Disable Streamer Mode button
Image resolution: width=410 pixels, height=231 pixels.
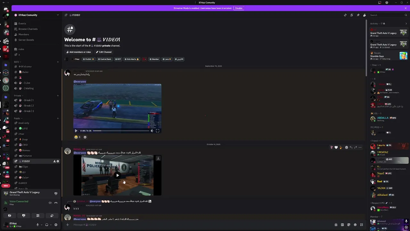[x=239, y=8]
